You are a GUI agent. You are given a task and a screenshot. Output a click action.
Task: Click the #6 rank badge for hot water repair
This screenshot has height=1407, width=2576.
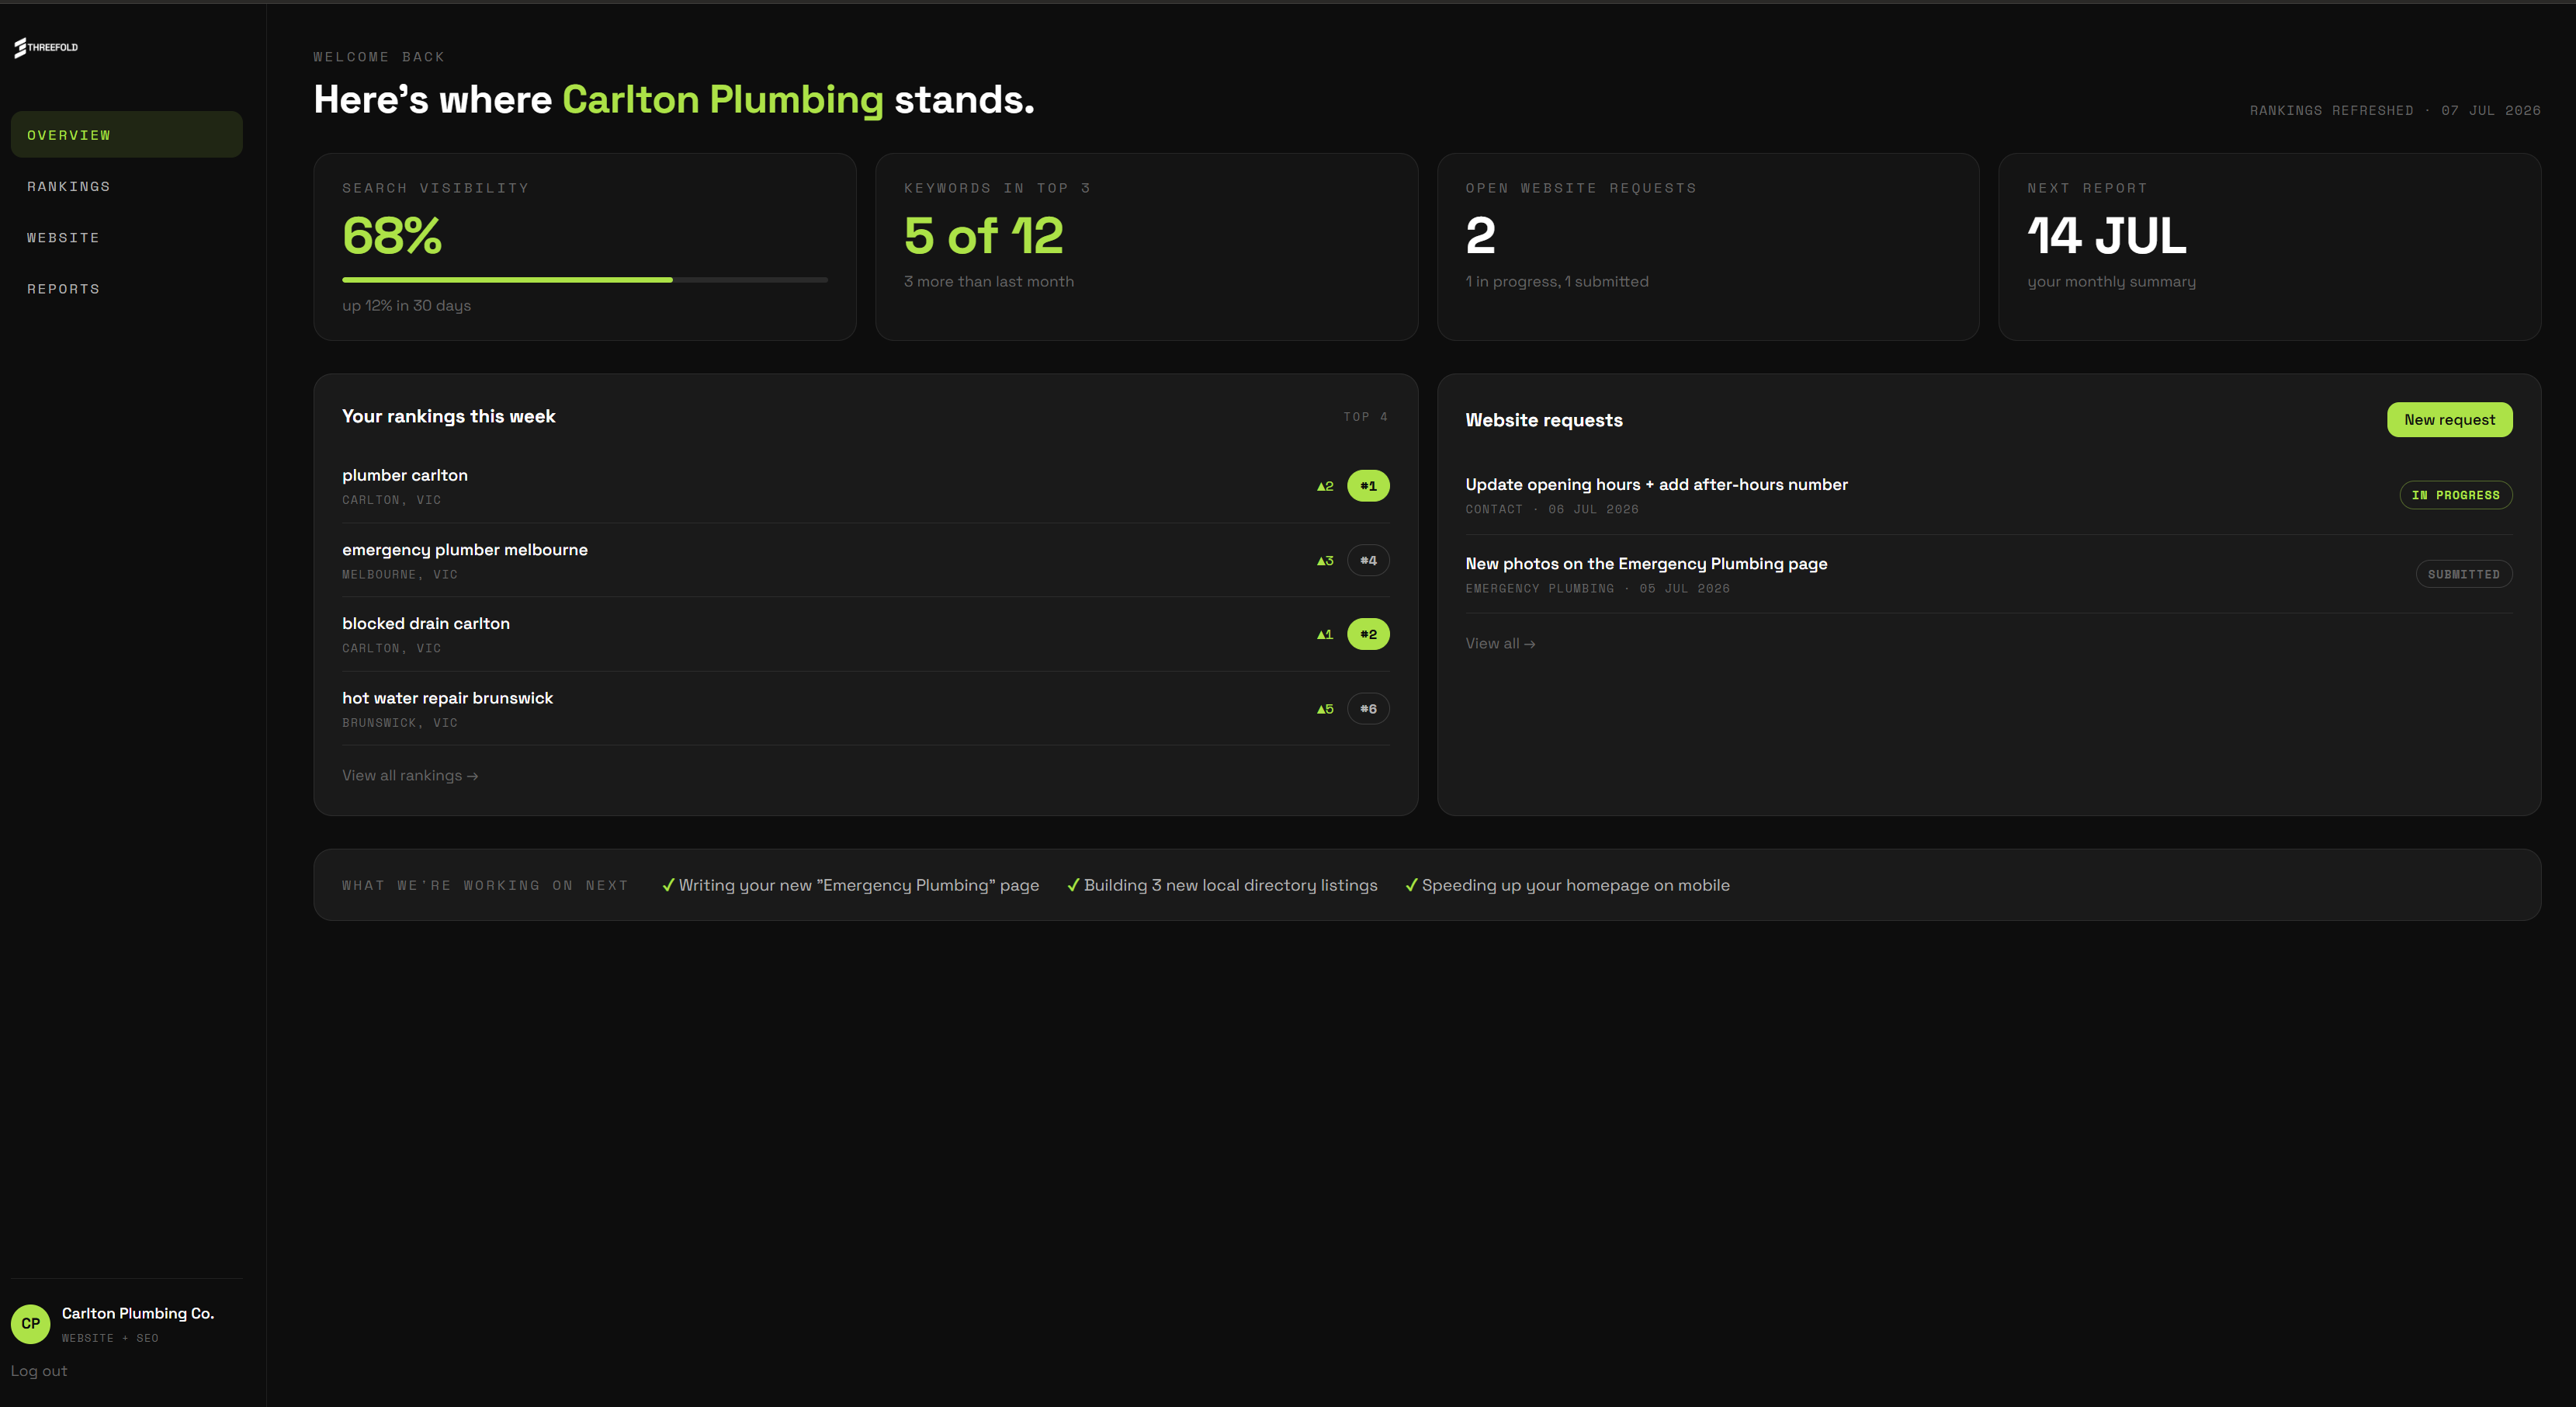point(1368,708)
